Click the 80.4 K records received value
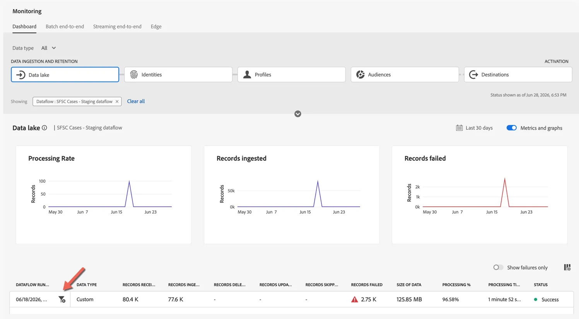 coord(130,299)
